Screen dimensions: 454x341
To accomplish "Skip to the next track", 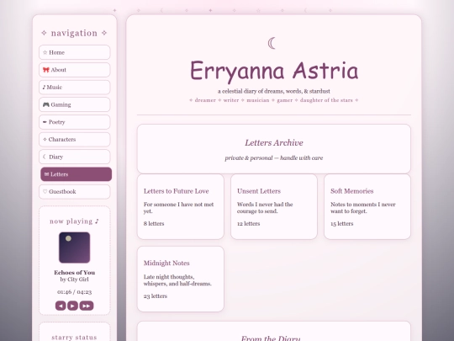I will point(87,306).
